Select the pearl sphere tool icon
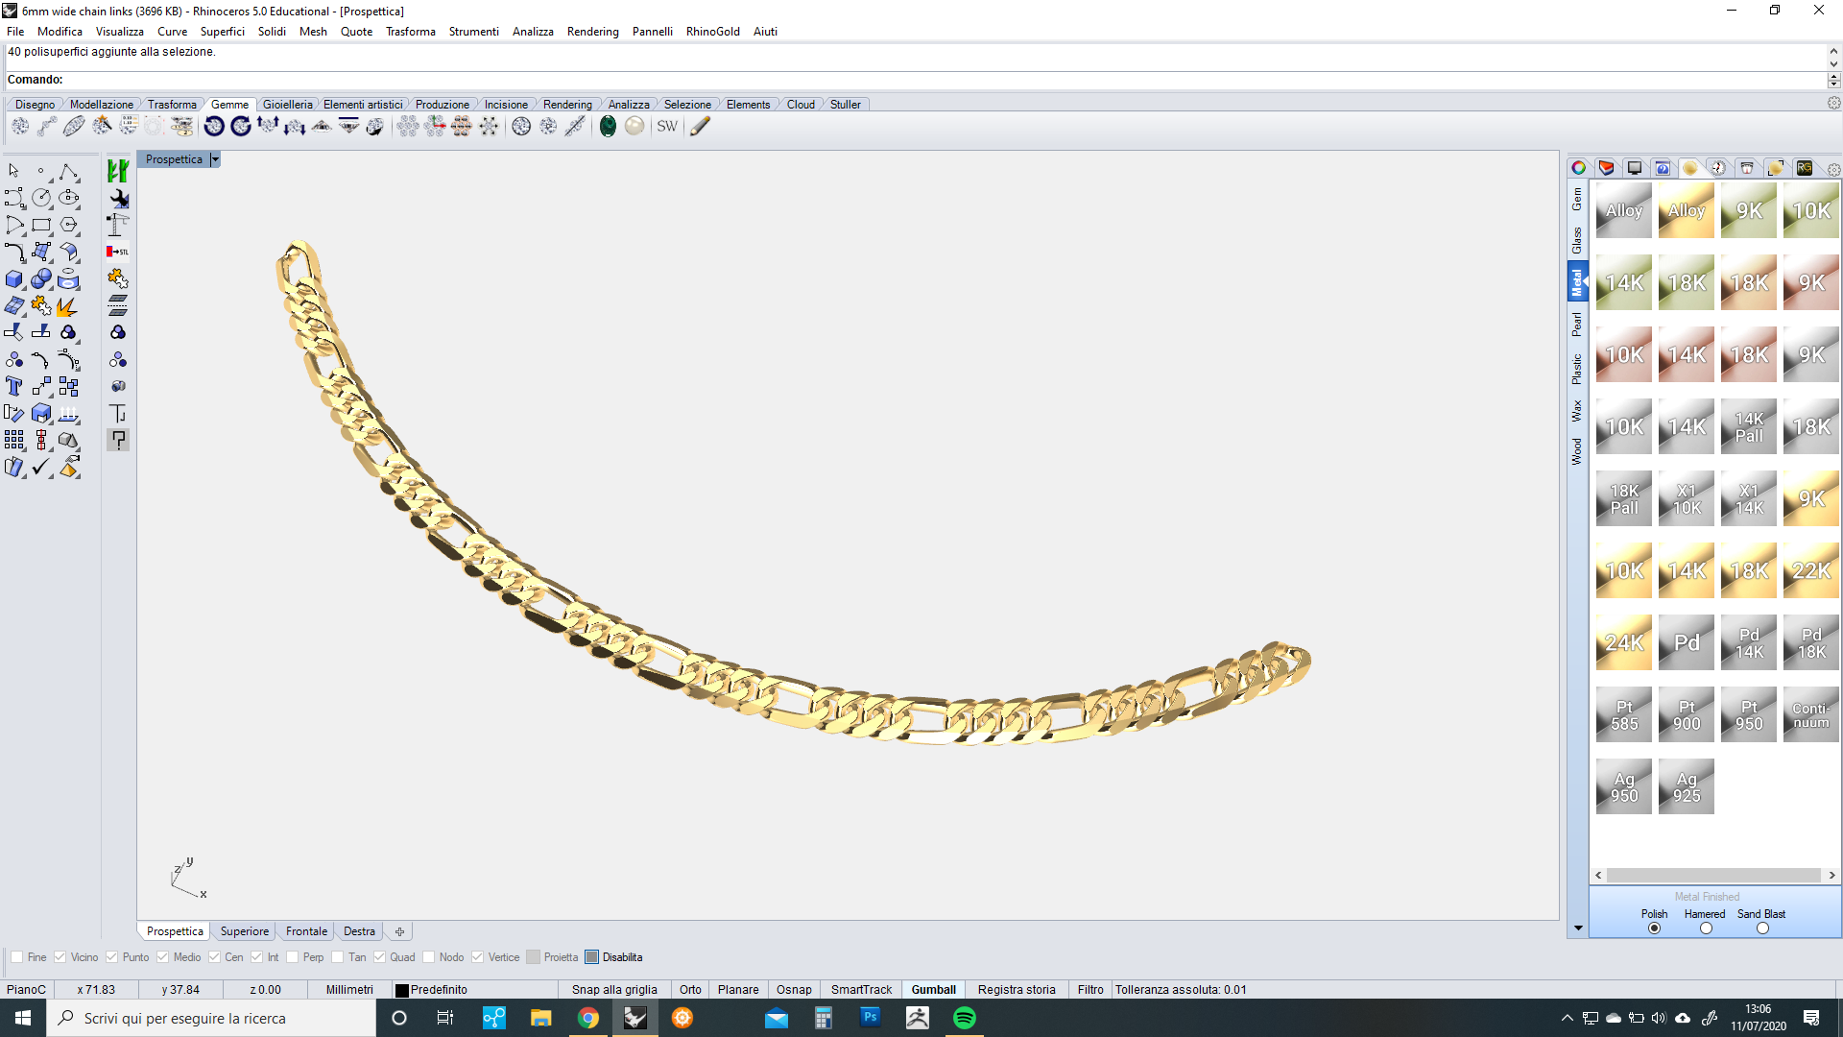The image size is (1843, 1037). (634, 126)
